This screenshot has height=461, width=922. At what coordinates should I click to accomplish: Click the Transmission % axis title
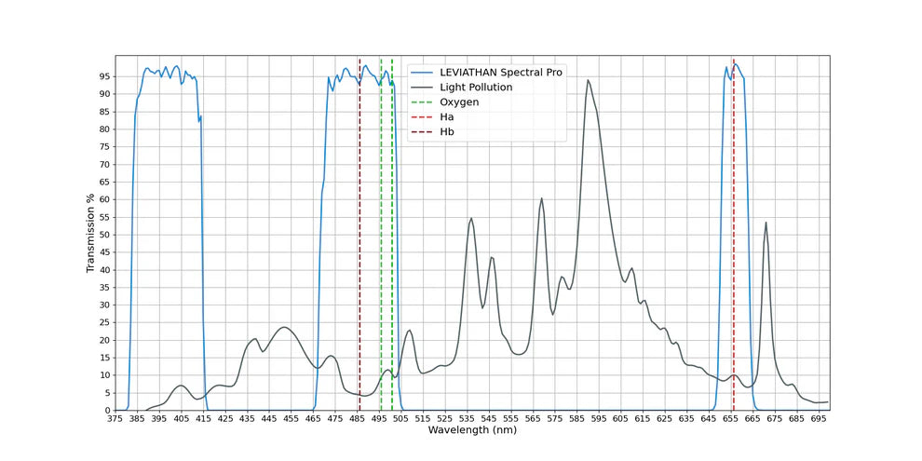pyautogui.click(x=90, y=233)
